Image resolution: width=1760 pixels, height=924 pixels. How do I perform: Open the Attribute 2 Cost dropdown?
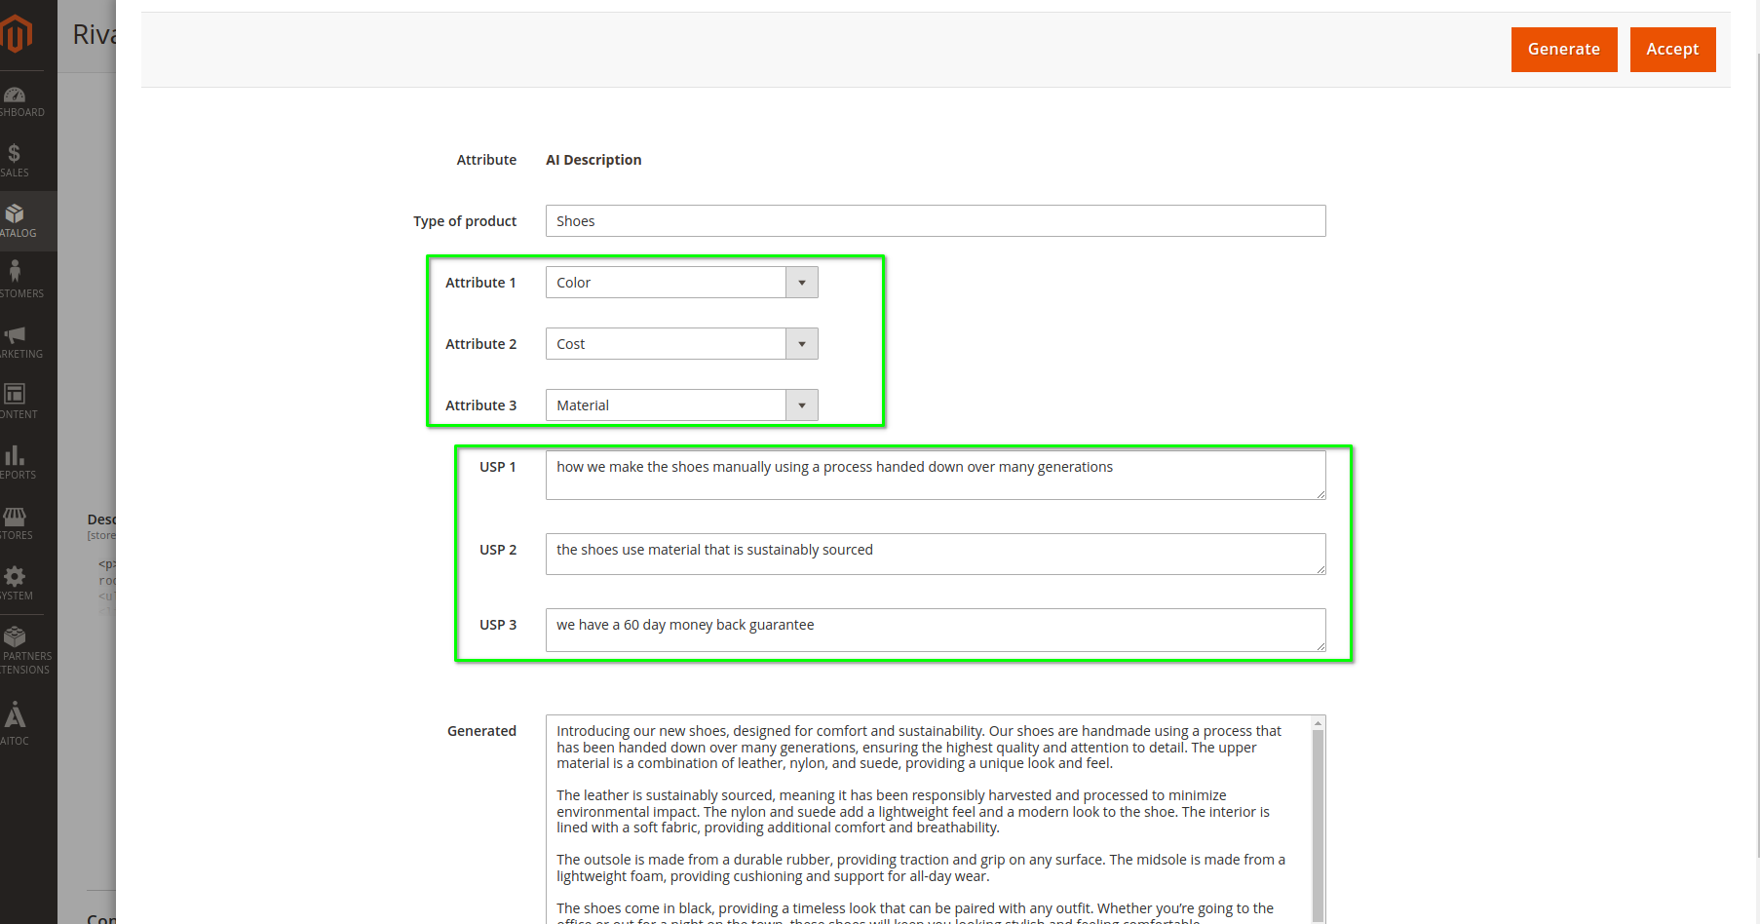click(682, 344)
